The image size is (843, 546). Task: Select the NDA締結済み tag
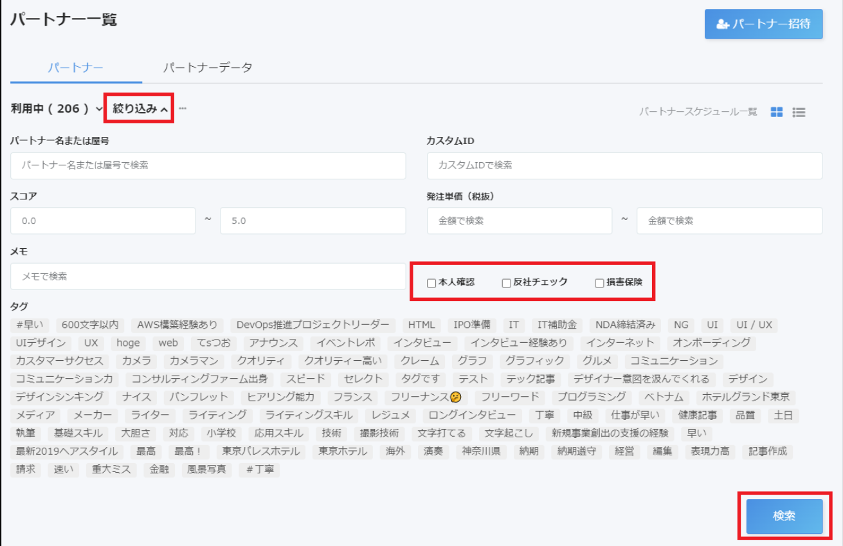click(x=625, y=325)
